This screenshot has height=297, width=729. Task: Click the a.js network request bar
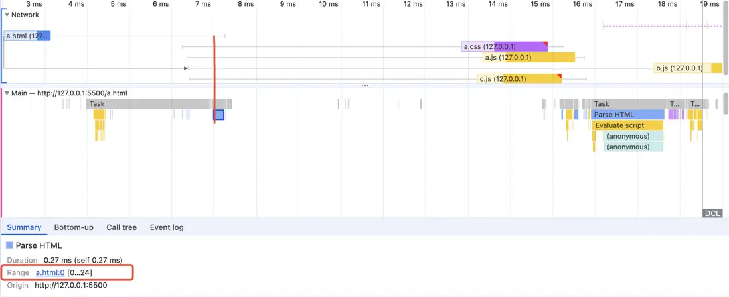click(x=528, y=58)
